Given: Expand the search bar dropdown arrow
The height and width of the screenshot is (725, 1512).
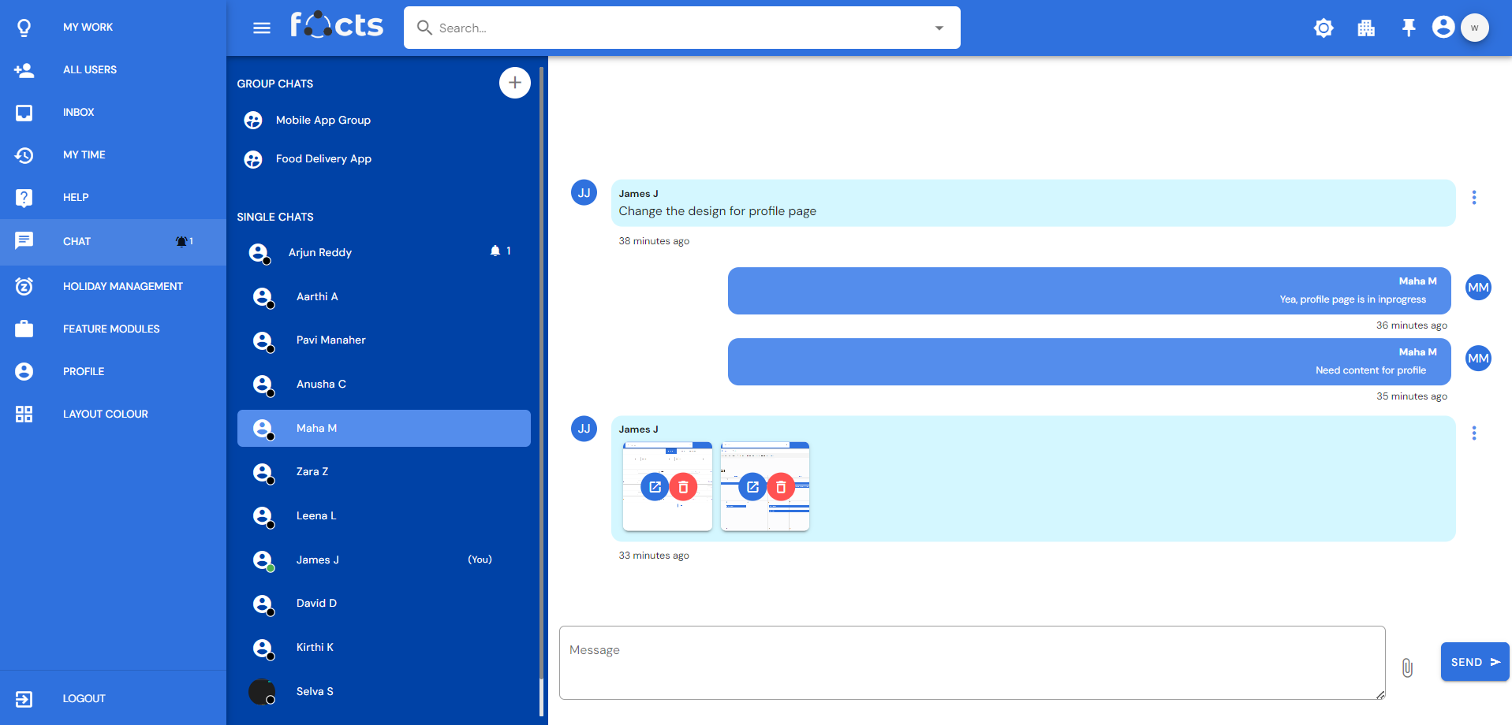Looking at the screenshot, I should pyautogui.click(x=939, y=28).
